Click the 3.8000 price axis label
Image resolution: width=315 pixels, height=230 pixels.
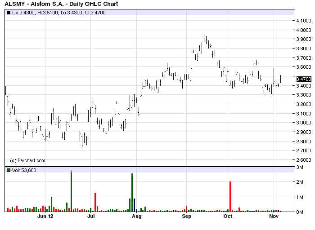304,49
